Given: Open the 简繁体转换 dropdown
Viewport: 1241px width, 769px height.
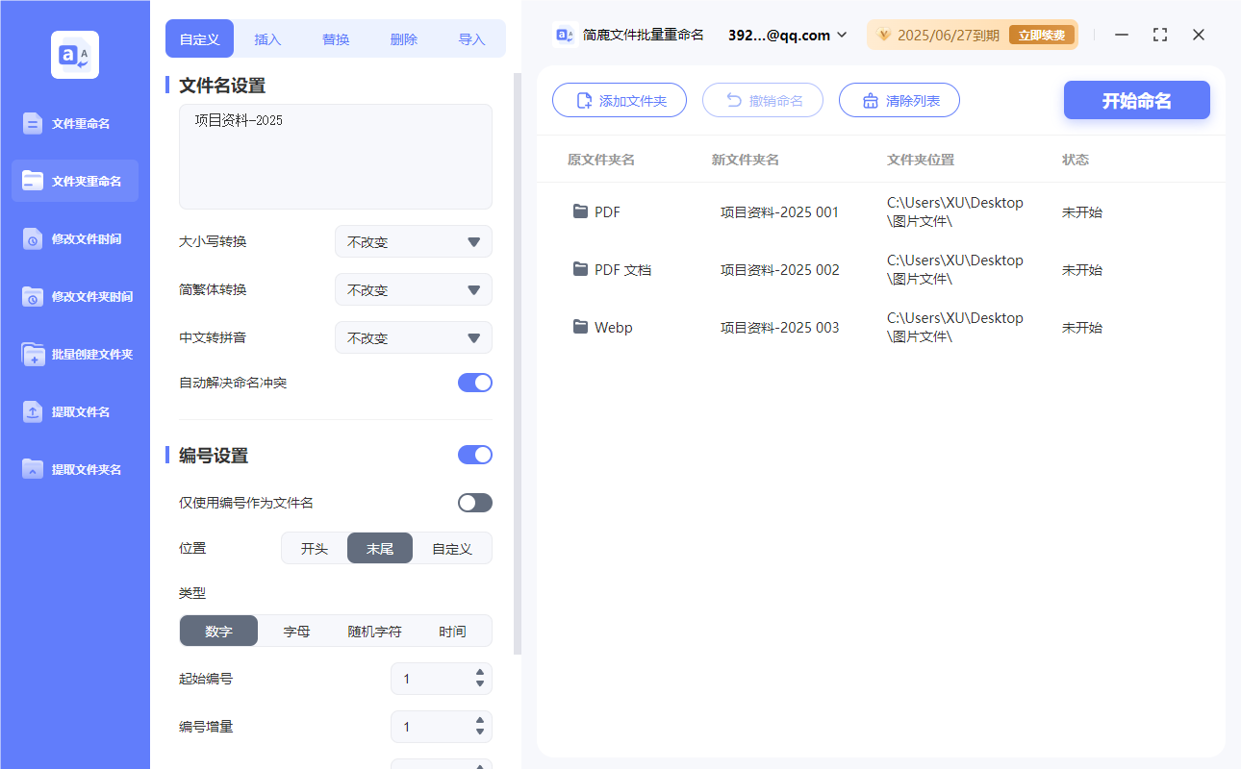Looking at the screenshot, I should [414, 289].
